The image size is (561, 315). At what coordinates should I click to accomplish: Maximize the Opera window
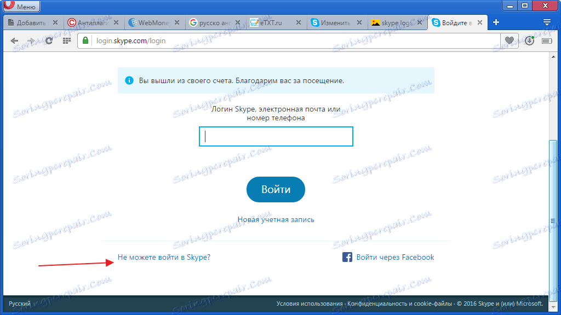click(525, 5)
